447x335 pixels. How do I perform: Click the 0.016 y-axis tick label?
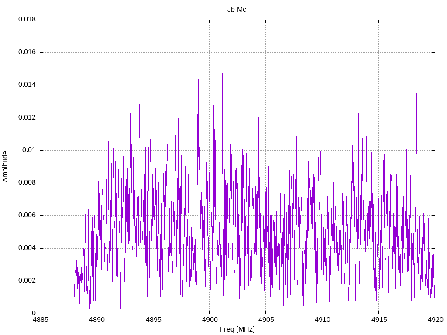tap(27, 52)
